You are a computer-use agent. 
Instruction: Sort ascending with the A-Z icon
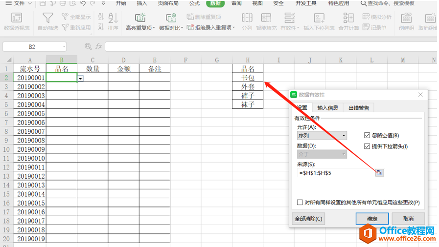(101, 17)
